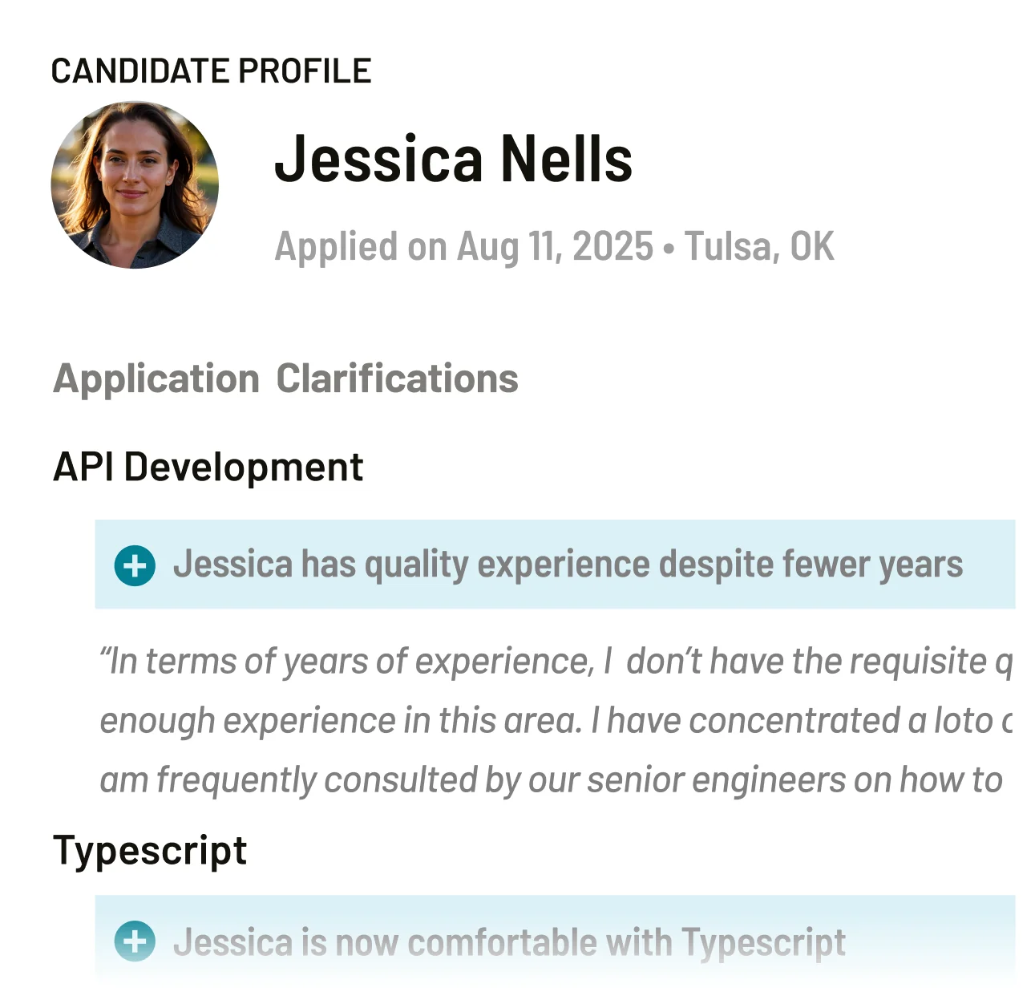
Task: Select the date Aug 11, 2025
Action: click(555, 246)
